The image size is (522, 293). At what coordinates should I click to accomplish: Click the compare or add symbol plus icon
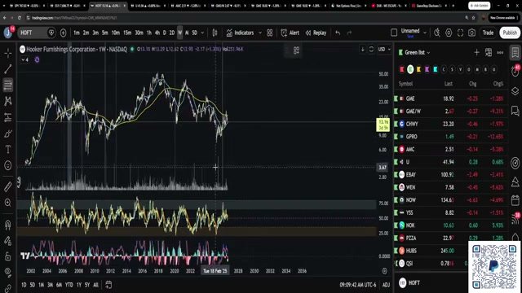click(63, 33)
